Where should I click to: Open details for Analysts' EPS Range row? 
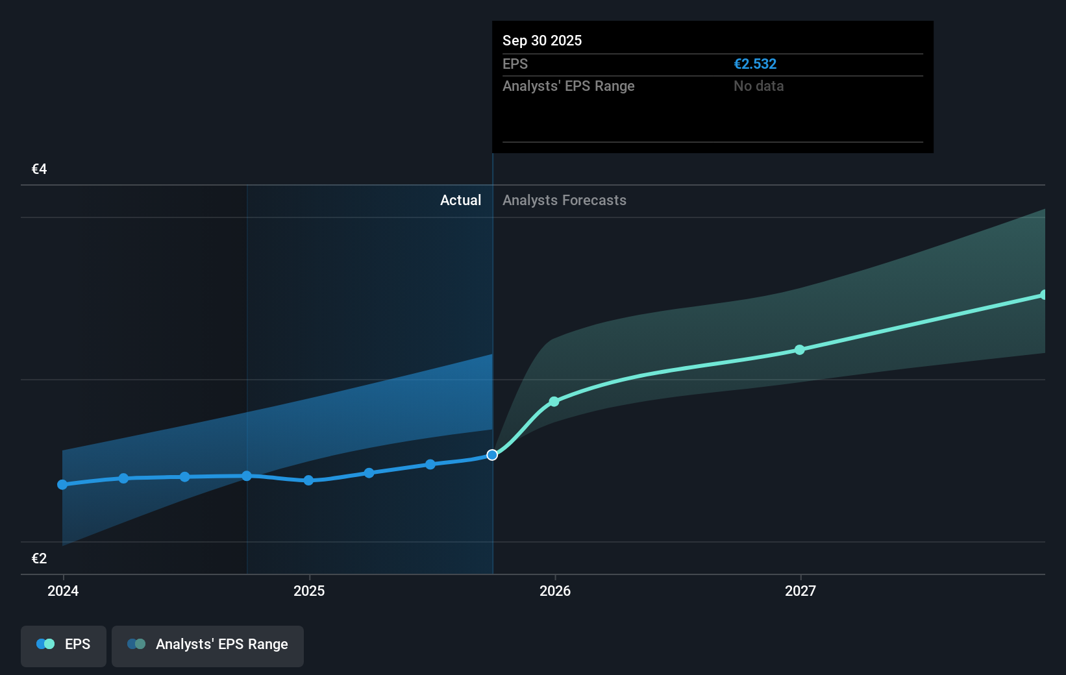point(569,86)
